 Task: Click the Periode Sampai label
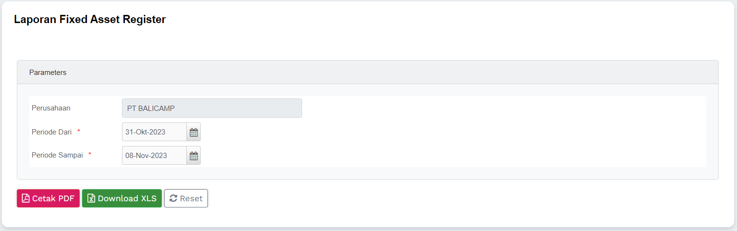click(x=57, y=155)
